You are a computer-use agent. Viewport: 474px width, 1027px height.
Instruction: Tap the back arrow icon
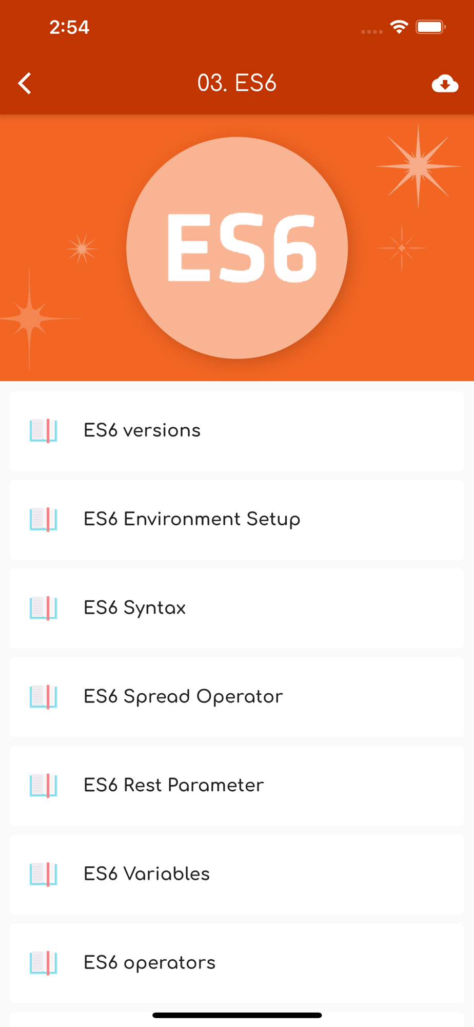click(x=24, y=83)
